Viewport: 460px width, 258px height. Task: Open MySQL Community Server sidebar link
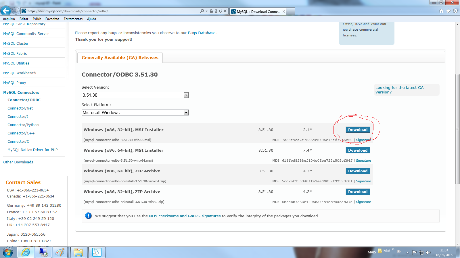point(26,34)
